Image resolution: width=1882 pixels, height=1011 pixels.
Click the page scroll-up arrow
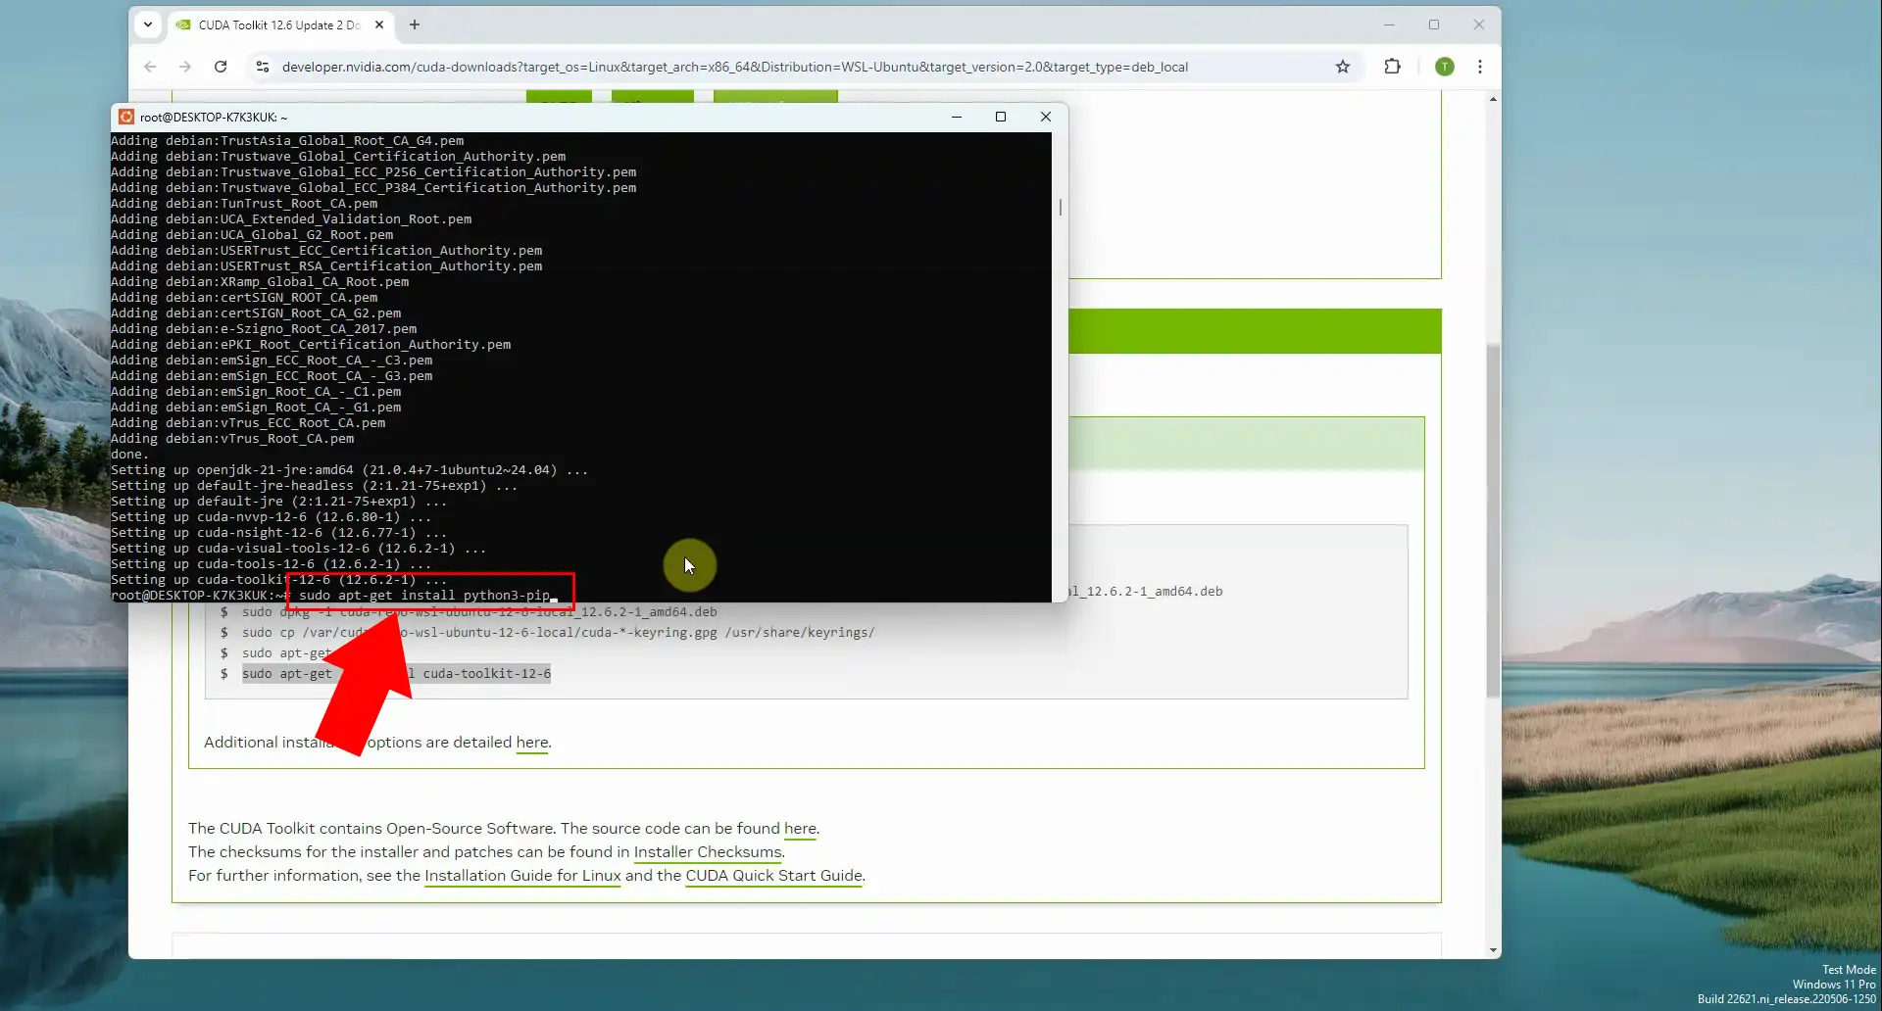(x=1493, y=99)
